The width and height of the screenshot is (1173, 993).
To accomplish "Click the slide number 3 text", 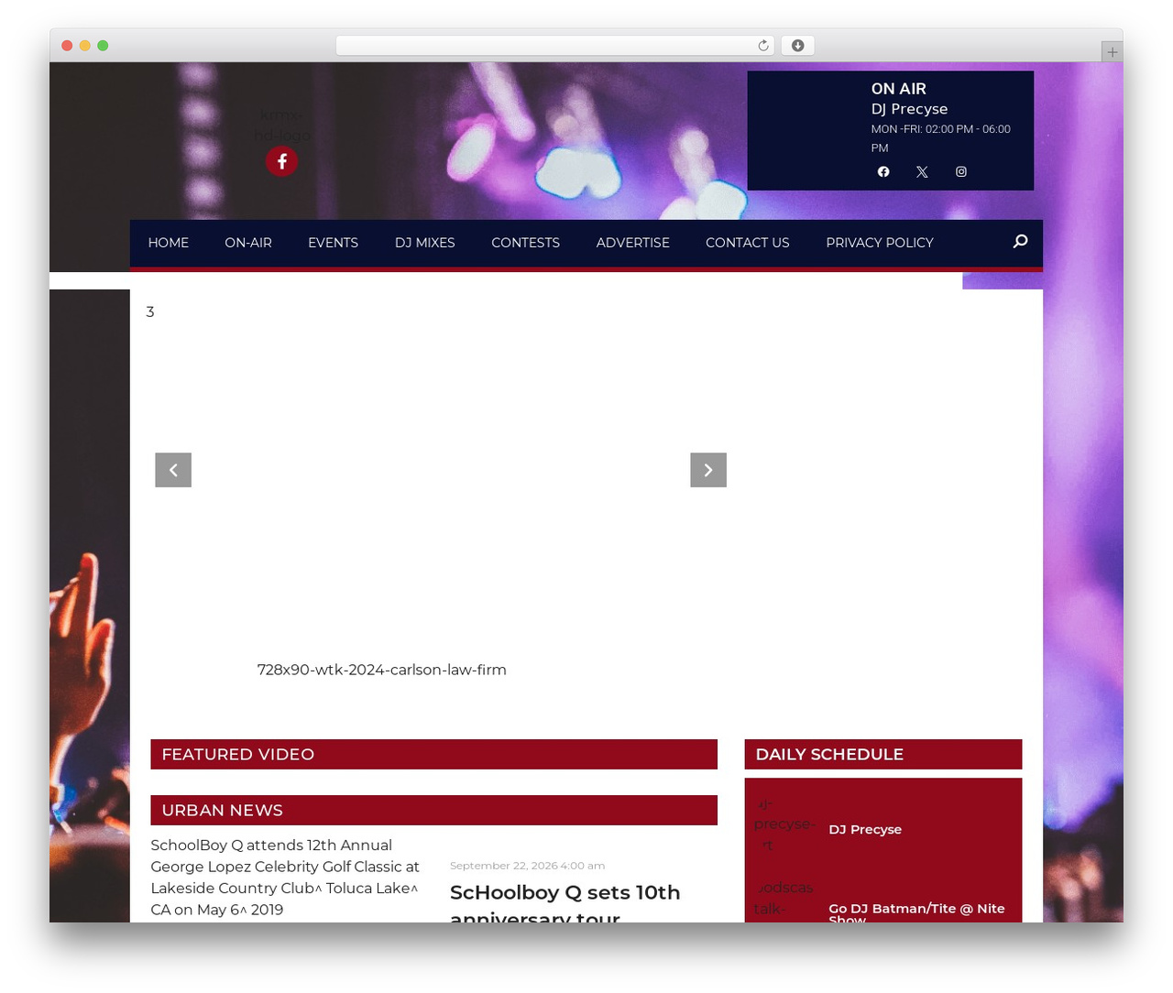I will [150, 312].
